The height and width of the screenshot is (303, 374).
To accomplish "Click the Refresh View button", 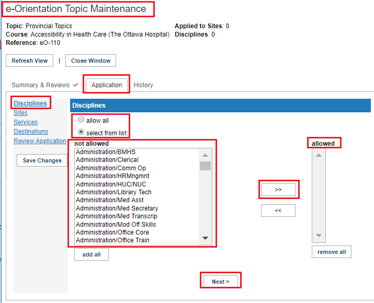I will [x=30, y=61].
